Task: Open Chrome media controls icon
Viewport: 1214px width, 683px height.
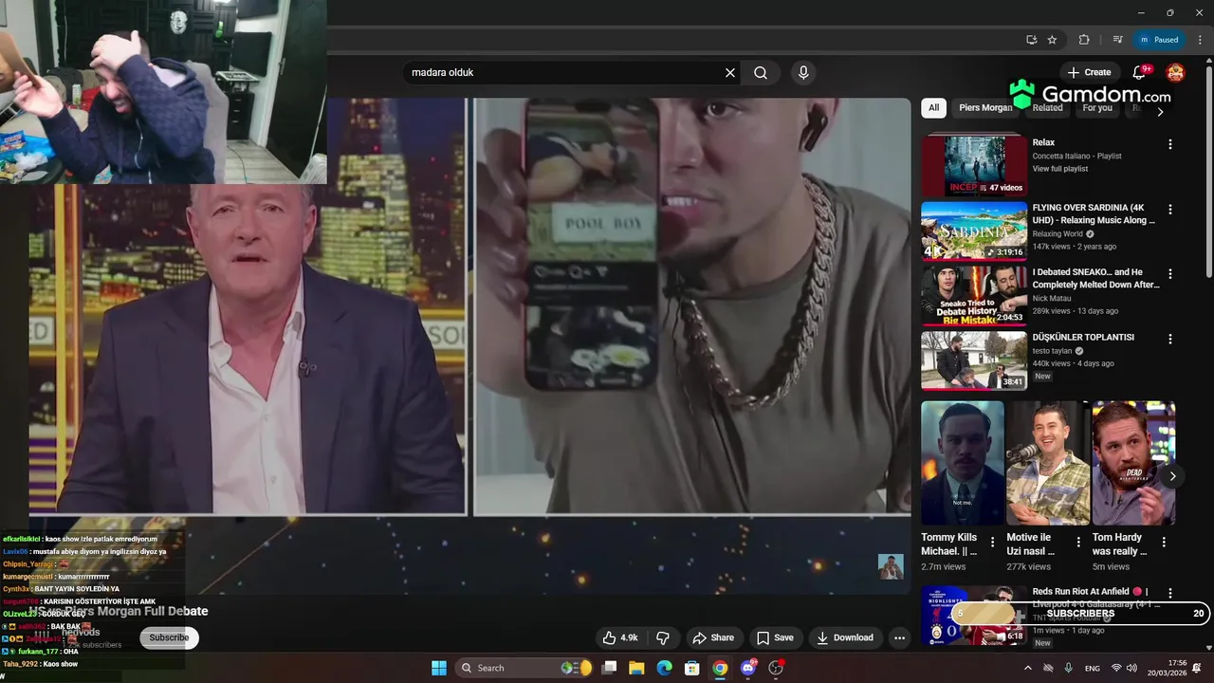Action: pyautogui.click(x=1118, y=40)
